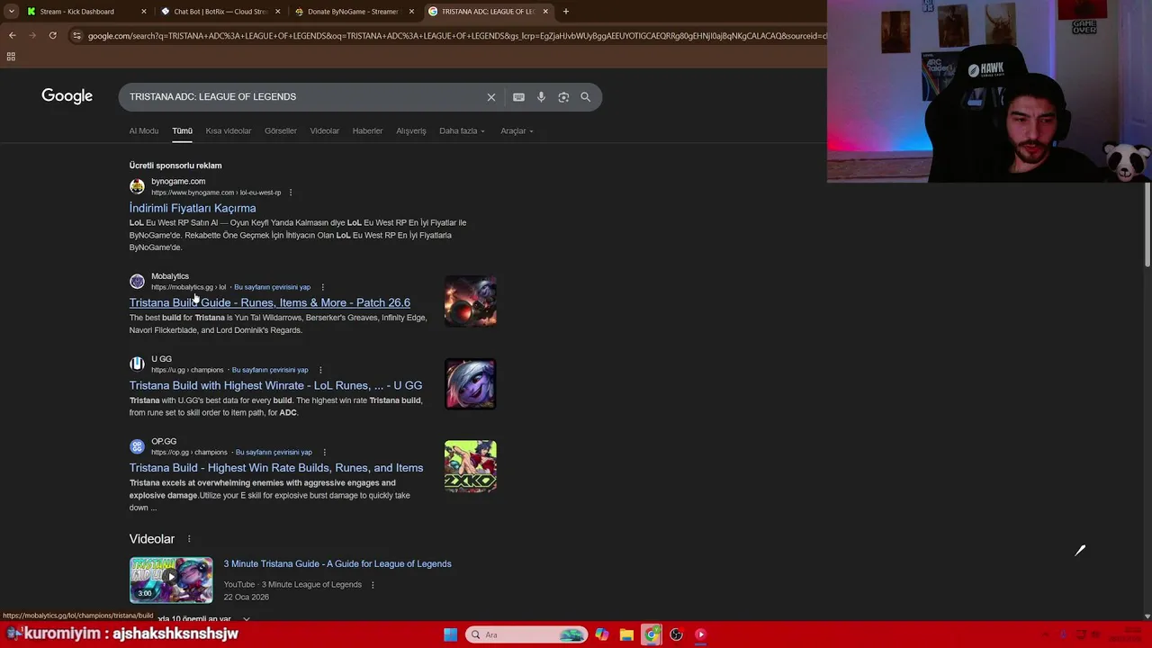1152x648 pixels.
Task: Open options menu for the bynogame.com ad
Action: coord(290,193)
